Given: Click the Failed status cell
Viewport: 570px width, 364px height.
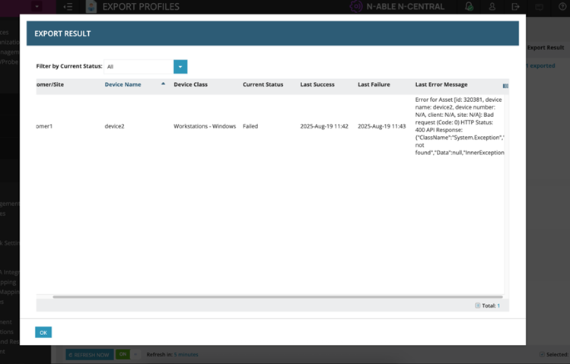Looking at the screenshot, I should tap(250, 126).
